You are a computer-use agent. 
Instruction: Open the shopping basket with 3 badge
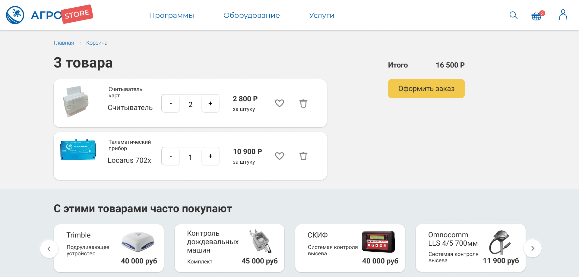538,15
